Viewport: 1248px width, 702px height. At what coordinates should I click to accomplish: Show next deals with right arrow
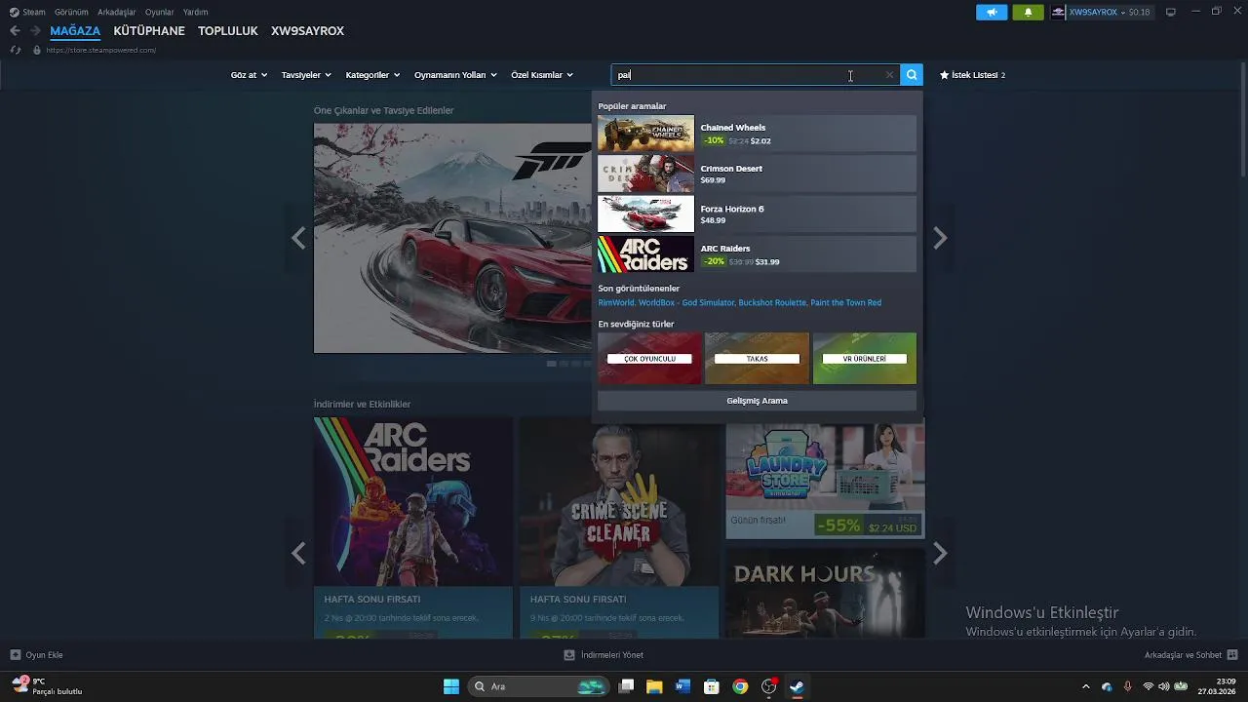pos(940,554)
